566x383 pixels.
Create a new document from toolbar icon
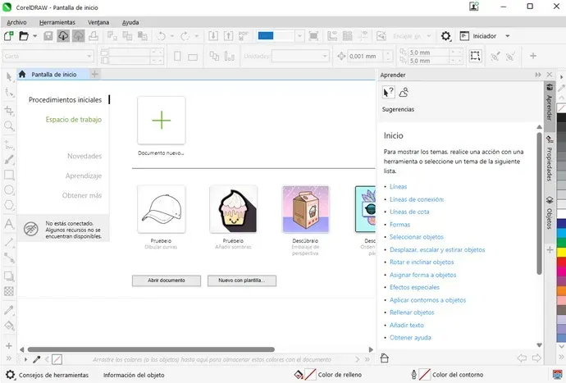click(9, 36)
